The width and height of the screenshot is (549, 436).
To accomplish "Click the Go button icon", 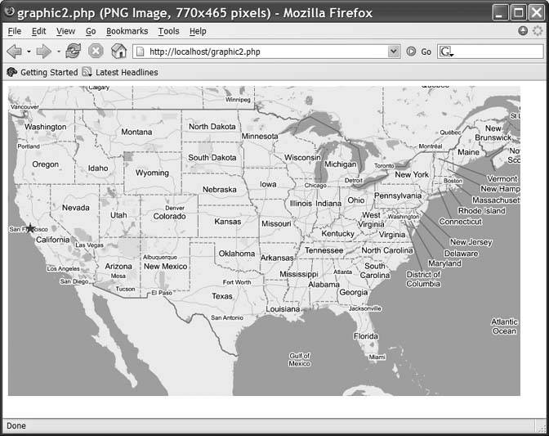I will click(x=412, y=52).
